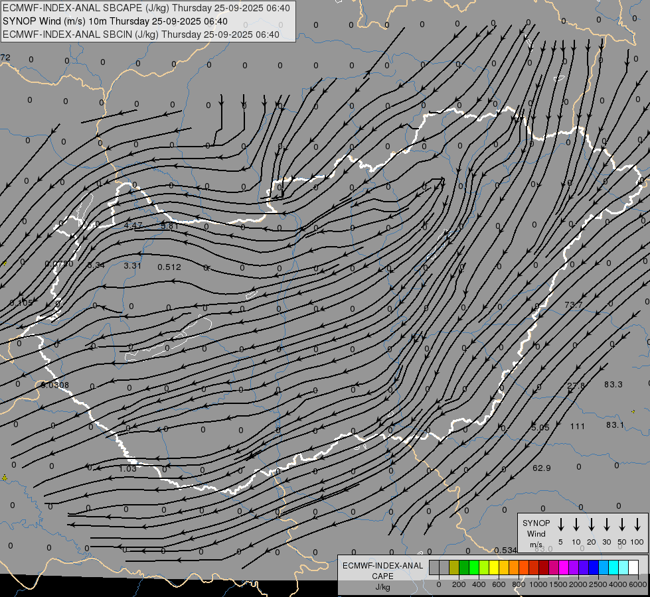Pick the pure yellow CAPE legend swatch
650x597 pixels.
[494, 567]
